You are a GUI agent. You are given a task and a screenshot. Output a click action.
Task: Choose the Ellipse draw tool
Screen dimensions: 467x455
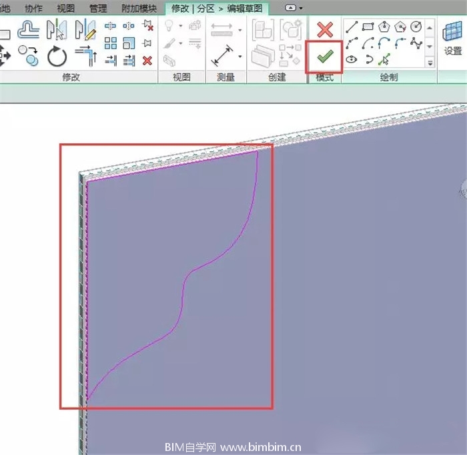click(x=352, y=59)
